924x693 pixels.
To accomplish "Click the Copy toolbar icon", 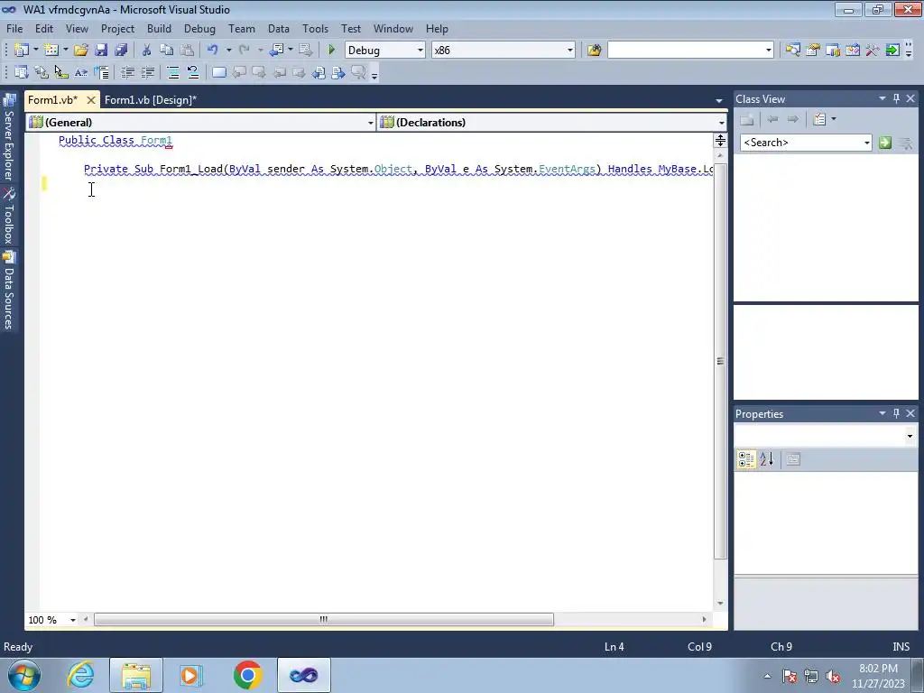I will pyautogui.click(x=167, y=51).
